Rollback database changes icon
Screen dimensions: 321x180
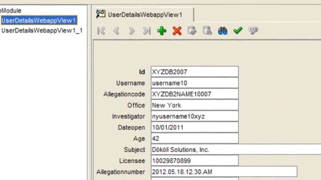pyautogui.click(x=207, y=31)
